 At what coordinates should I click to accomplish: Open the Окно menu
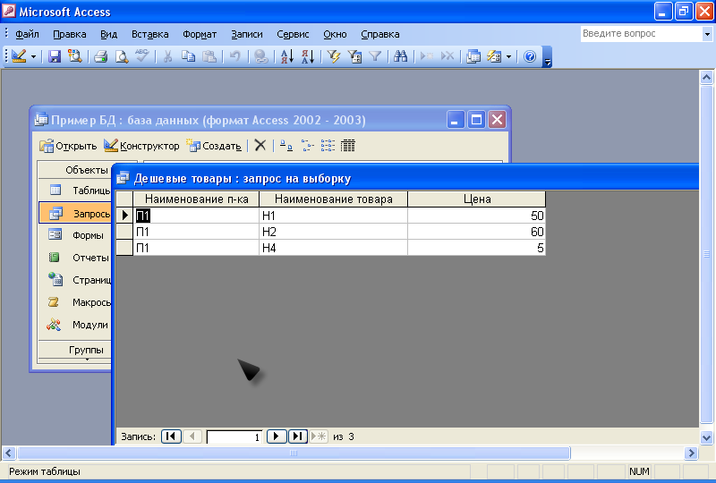(335, 34)
